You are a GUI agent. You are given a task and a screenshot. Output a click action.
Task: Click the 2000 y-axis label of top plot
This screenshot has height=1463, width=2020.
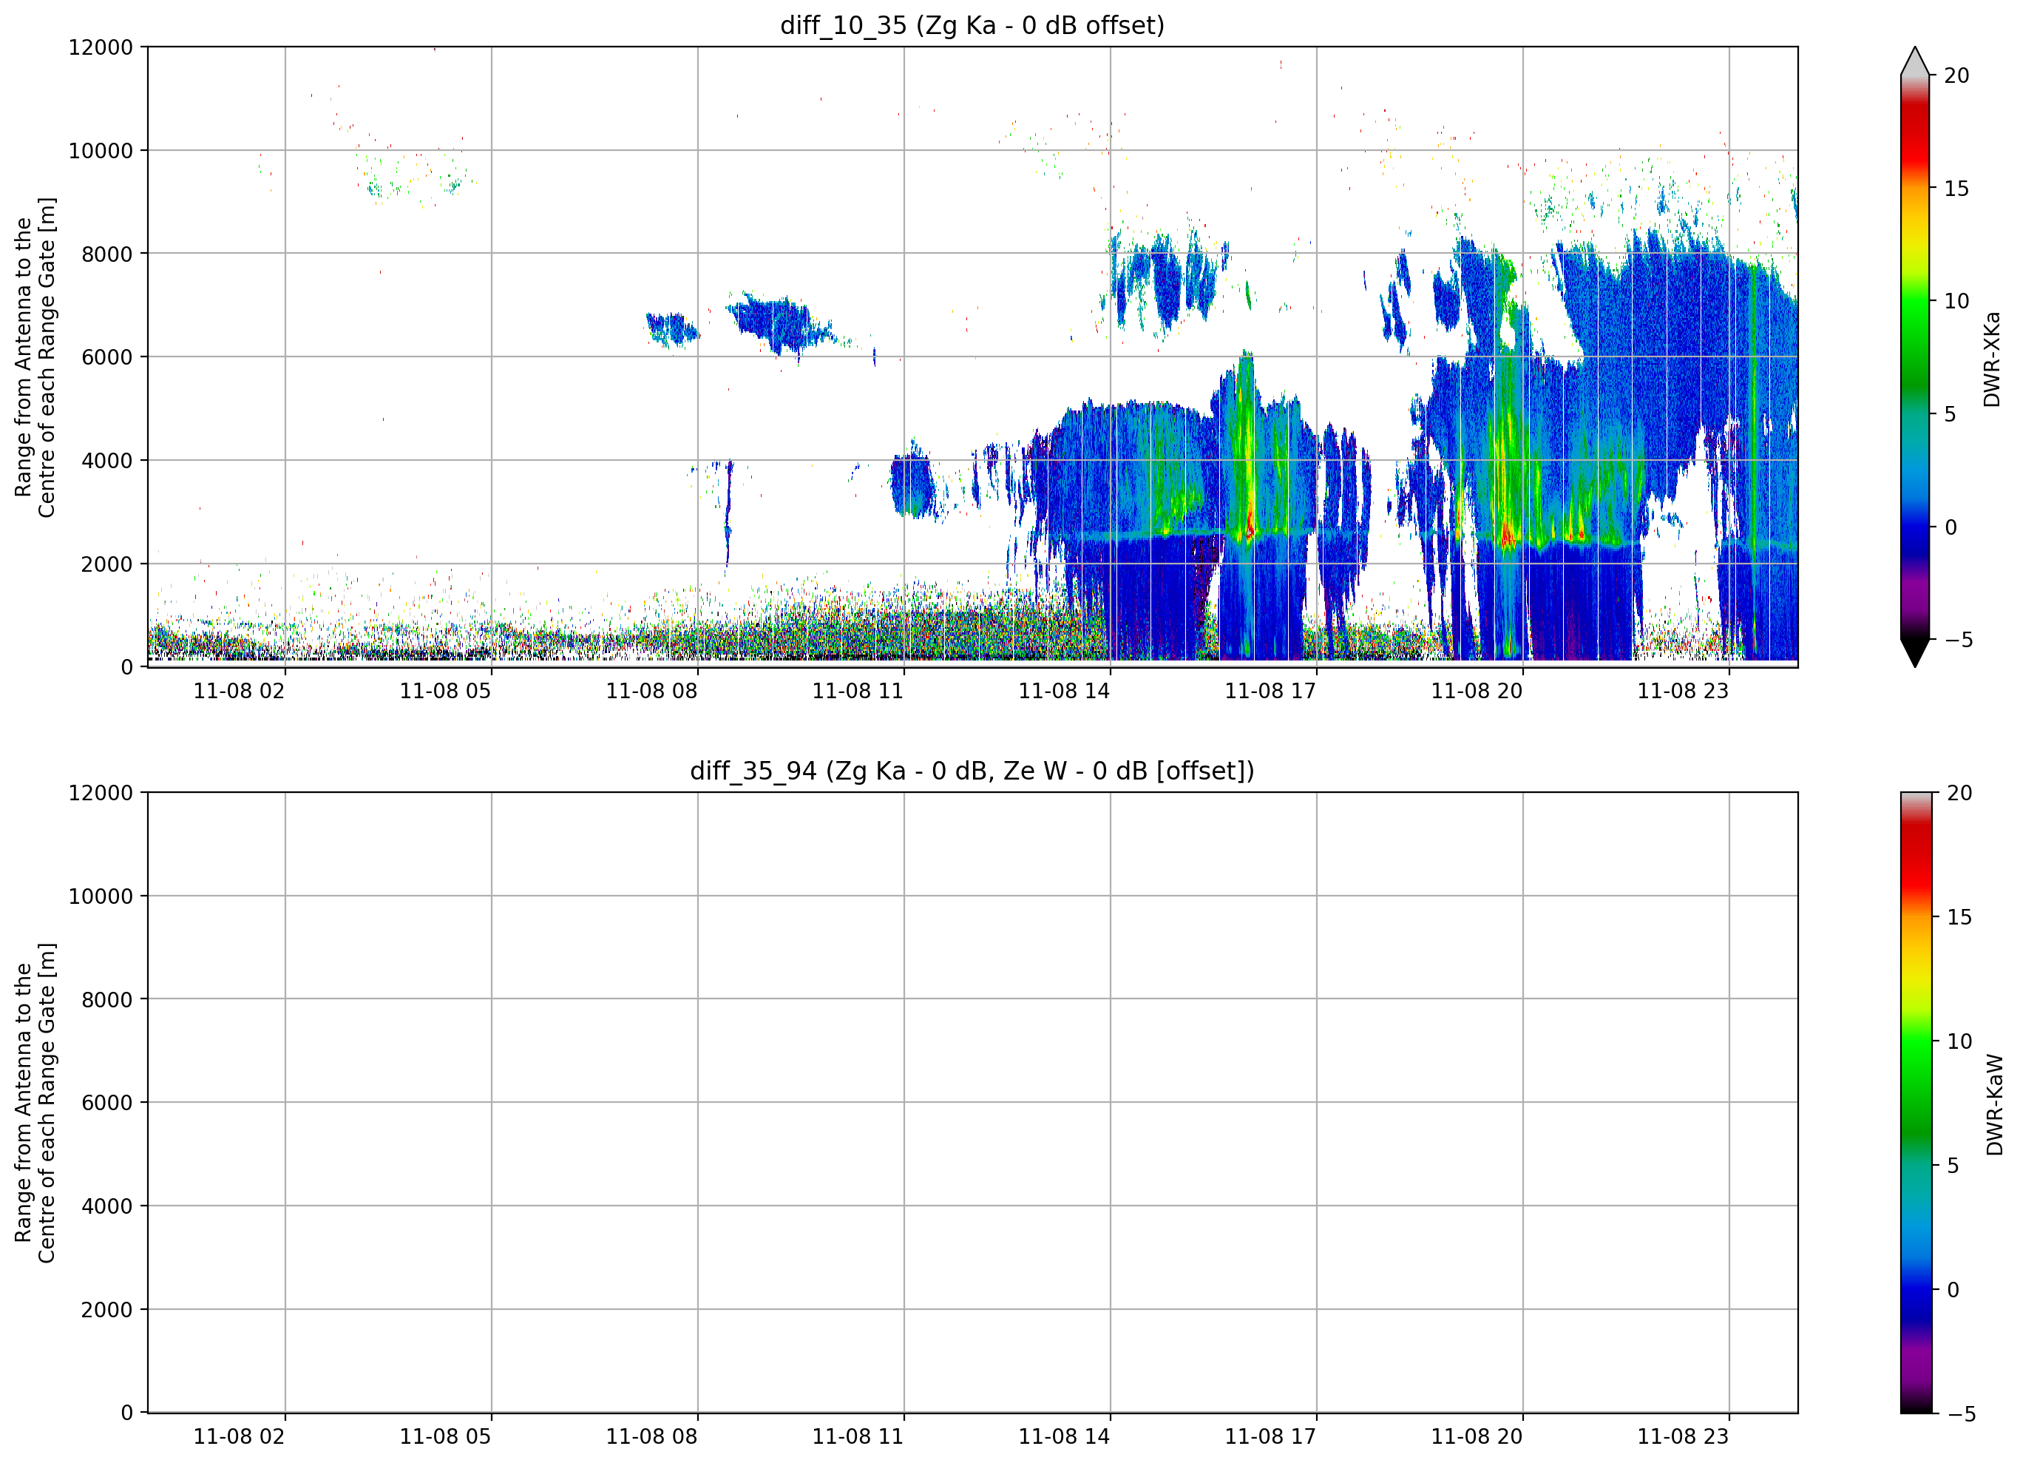tap(107, 564)
